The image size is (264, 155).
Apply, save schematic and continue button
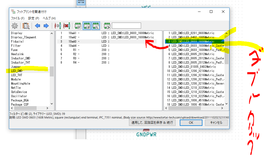point(152,122)
